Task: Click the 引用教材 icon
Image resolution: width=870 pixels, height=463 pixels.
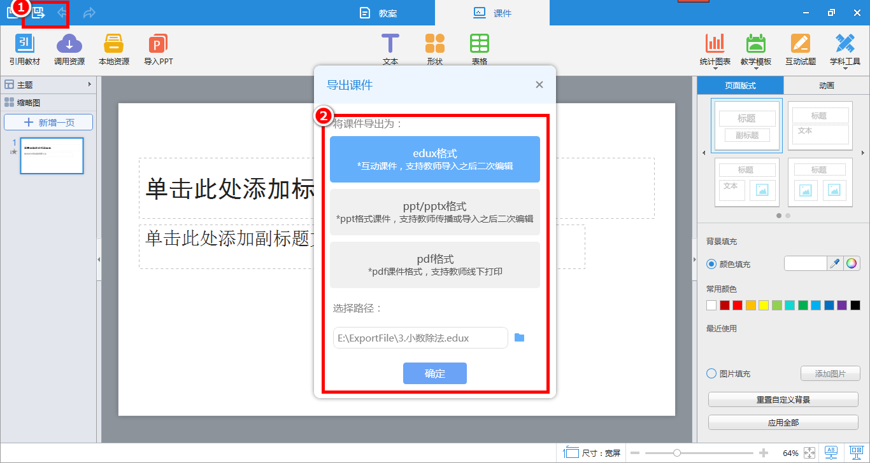Action: 25,45
